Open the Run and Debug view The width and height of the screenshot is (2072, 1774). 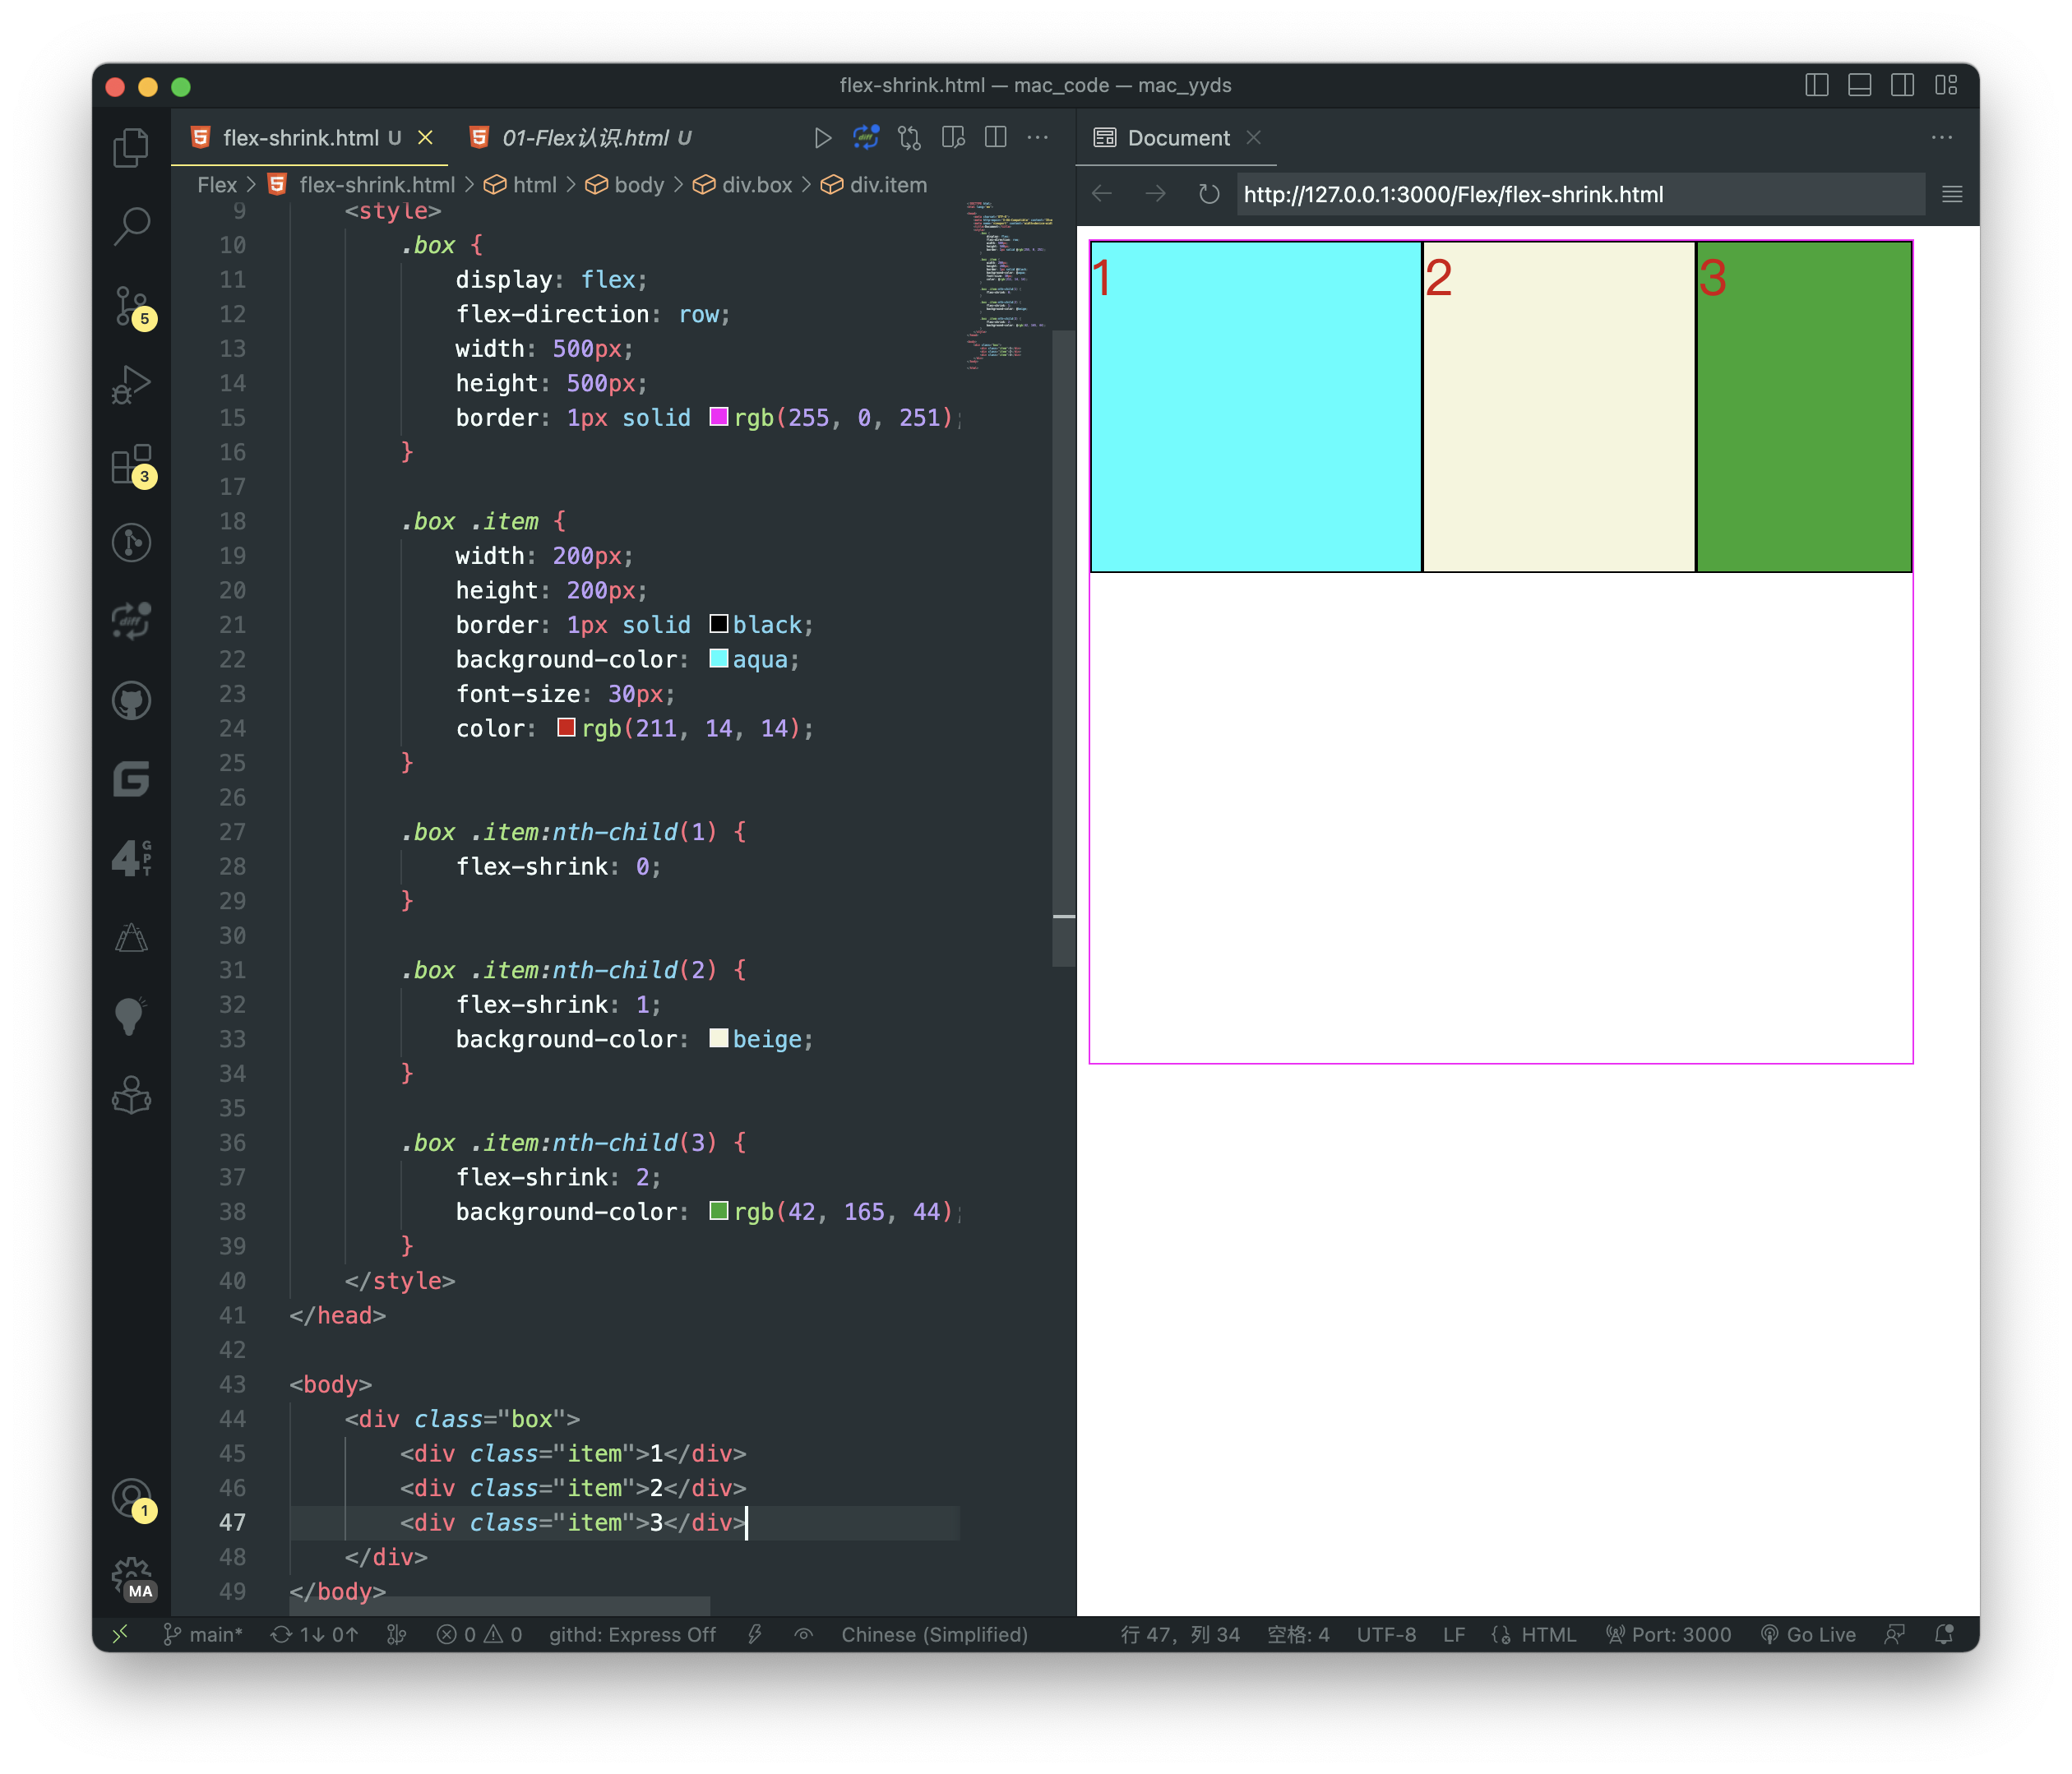[x=131, y=384]
